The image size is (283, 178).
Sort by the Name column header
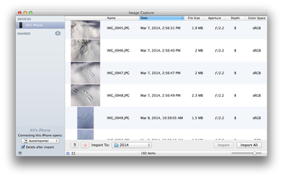tap(122, 18)
